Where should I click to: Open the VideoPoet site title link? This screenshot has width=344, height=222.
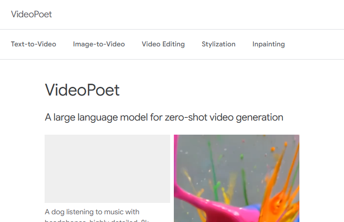(31, 15)
